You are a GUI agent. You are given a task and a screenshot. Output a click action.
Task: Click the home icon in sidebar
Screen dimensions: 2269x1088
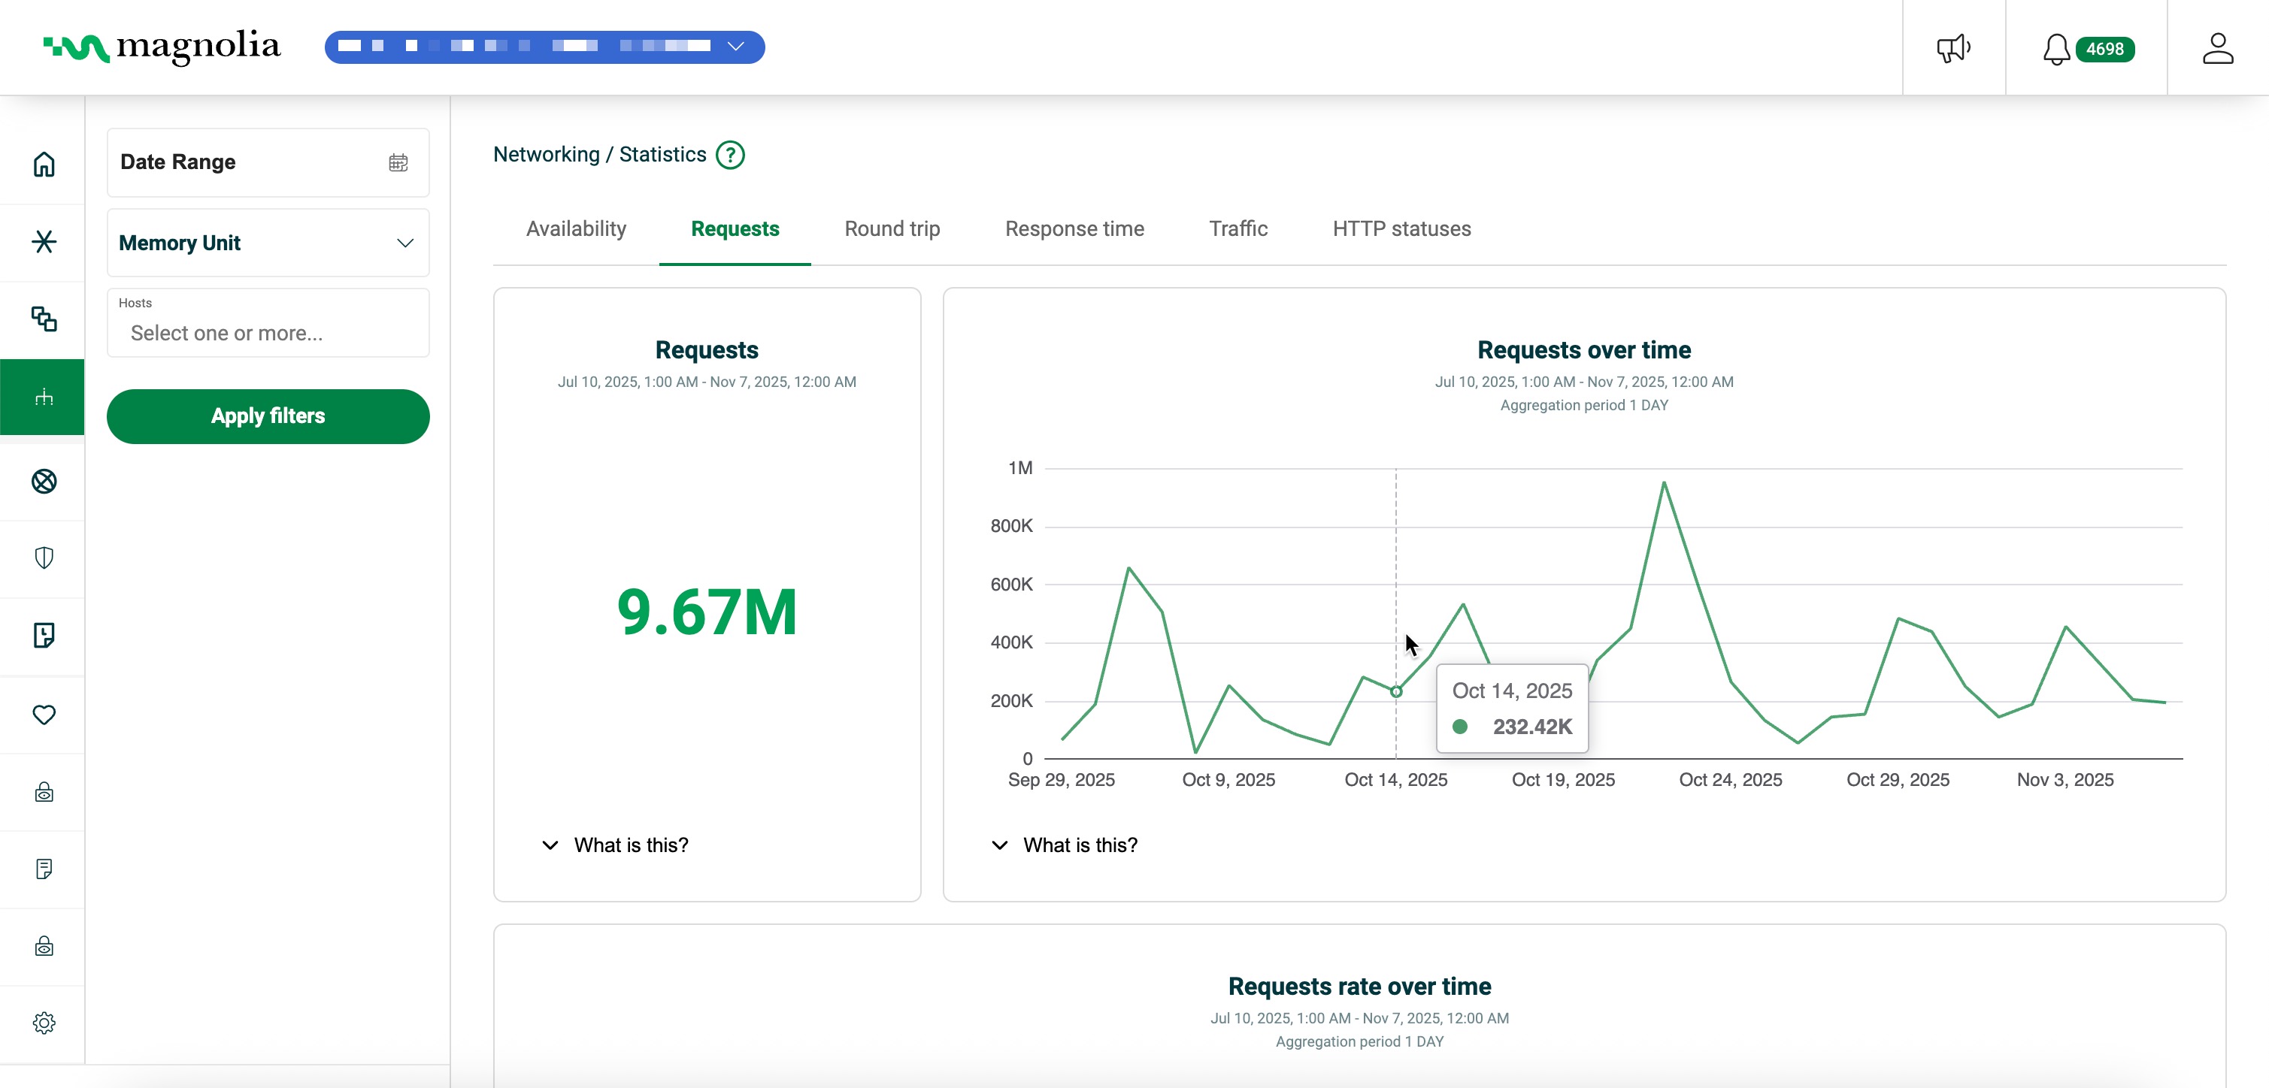point(44,165)
